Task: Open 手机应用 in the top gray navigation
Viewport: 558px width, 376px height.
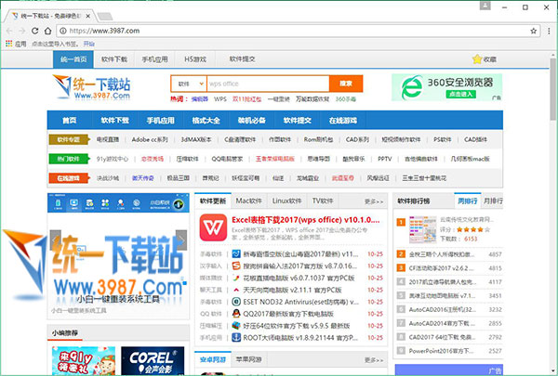Action: [x=154, y=59]
